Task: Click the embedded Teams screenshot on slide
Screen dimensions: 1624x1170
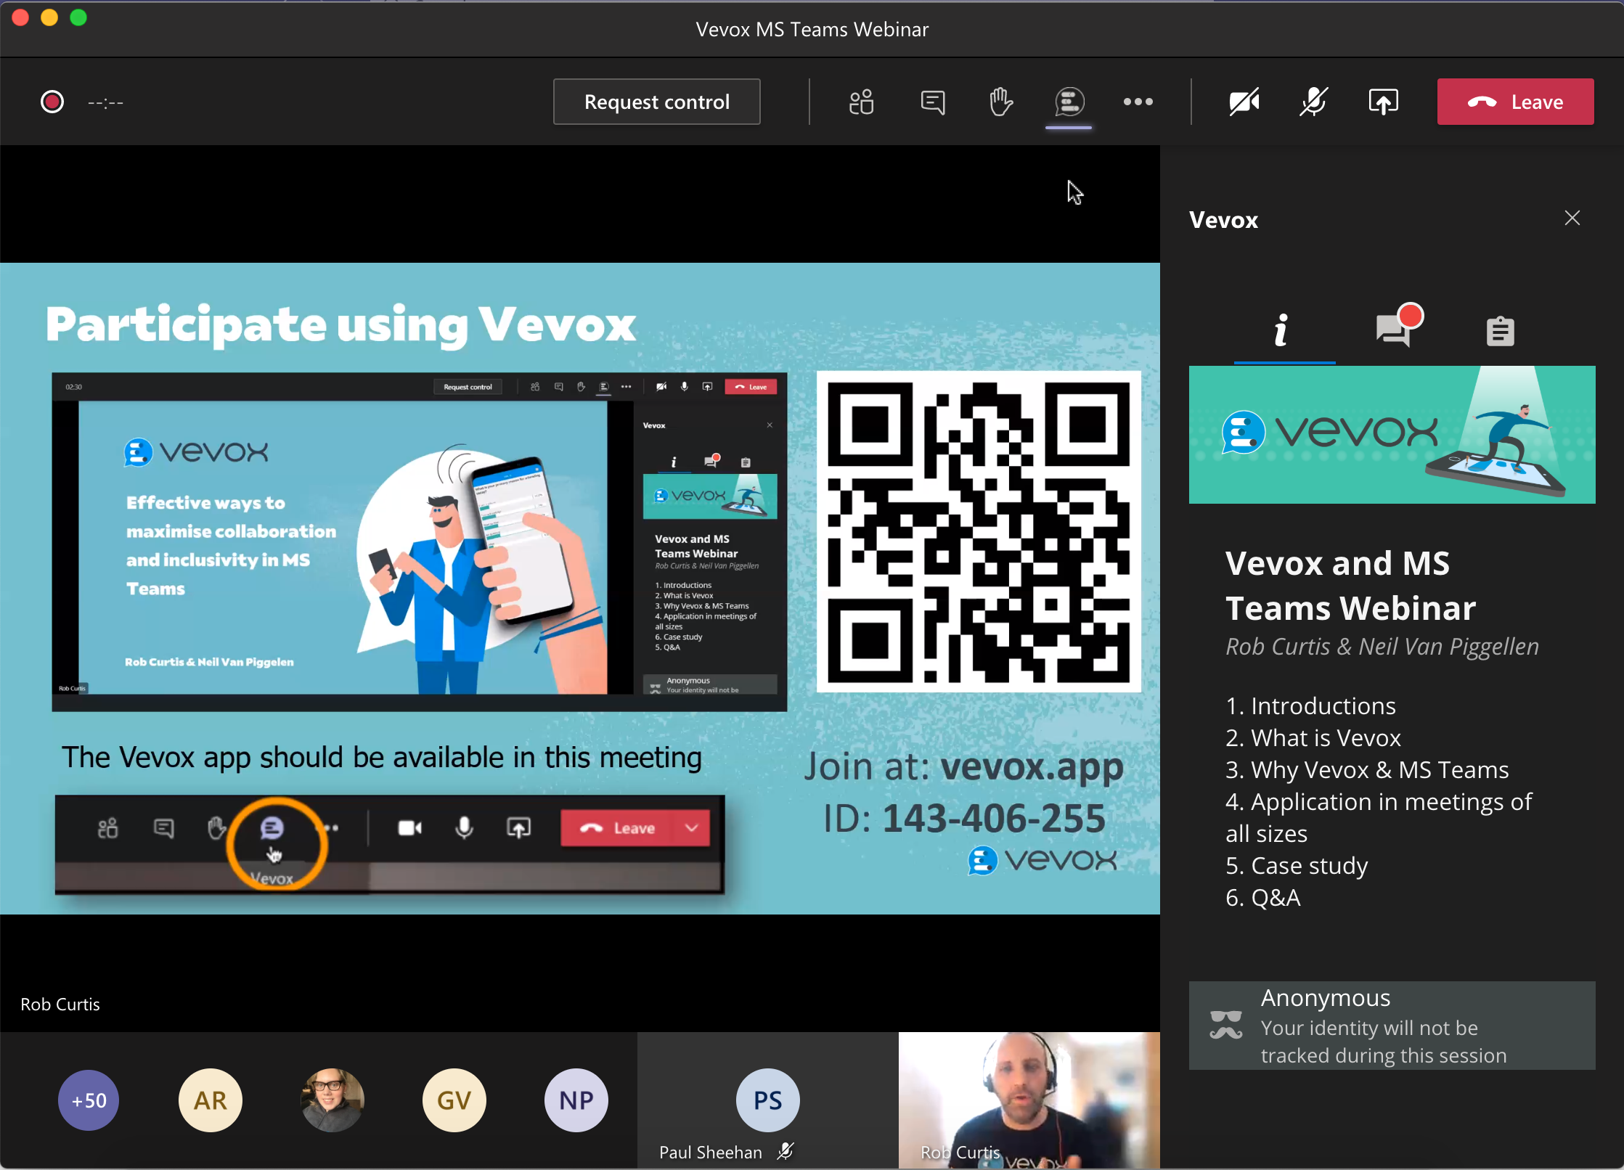Action: tap(420, 541)
